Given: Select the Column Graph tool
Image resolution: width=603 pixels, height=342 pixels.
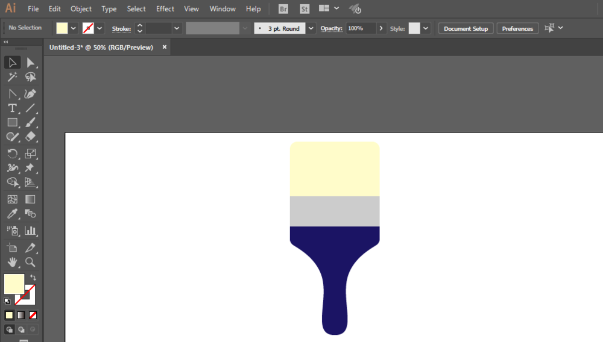Looking at the screenshot, I should (x=30, y=231).
